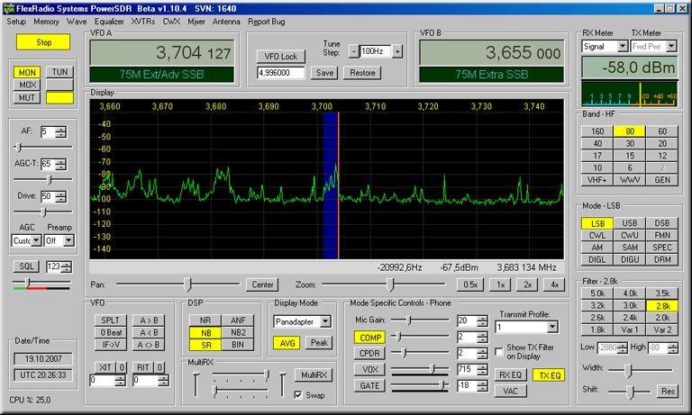Click the Restore frequency button
692x415 pixels.
pos(362,73)
